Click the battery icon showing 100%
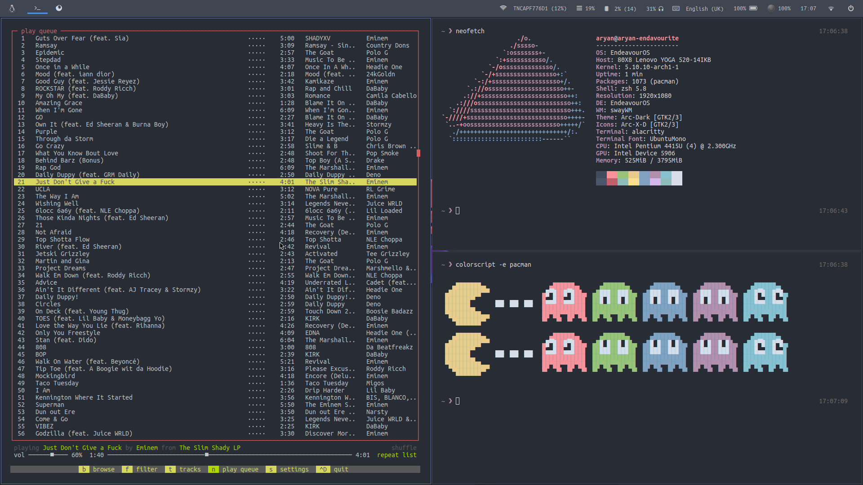 [x=753, y=8]
